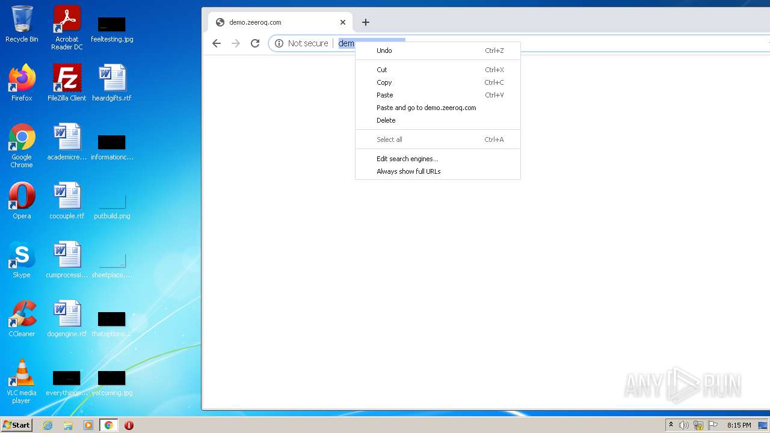Open the volume control tray icon
The width and height of the screenshot is (770, 433).
pos(684,425)
